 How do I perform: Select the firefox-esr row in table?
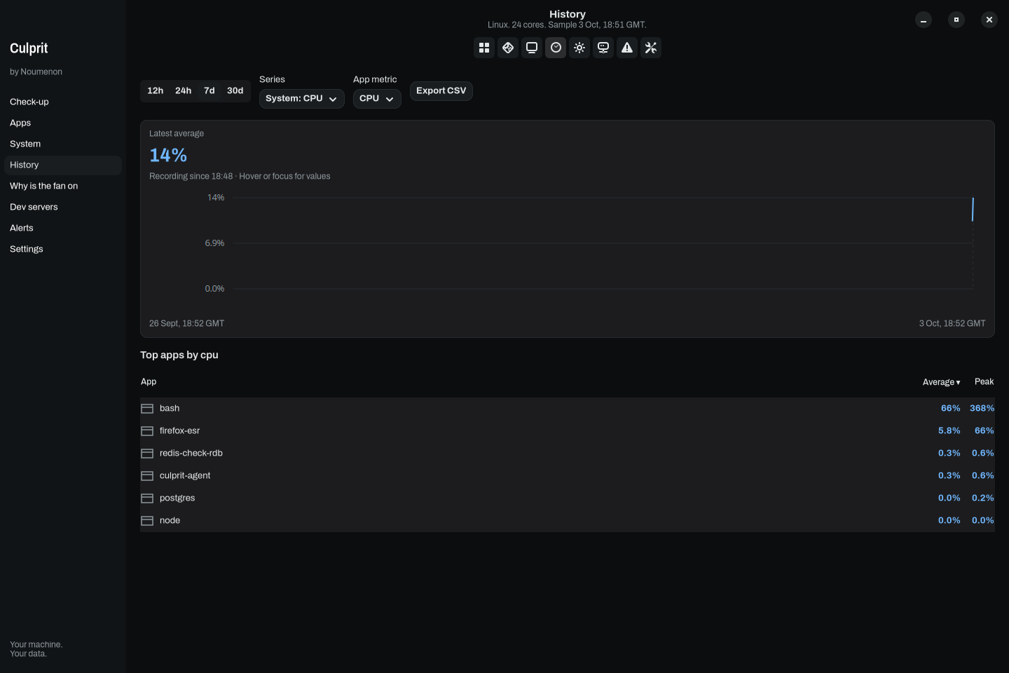(568, 431)
